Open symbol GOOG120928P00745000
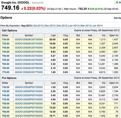This screenshot has width=121, height=118. (29, 99)
